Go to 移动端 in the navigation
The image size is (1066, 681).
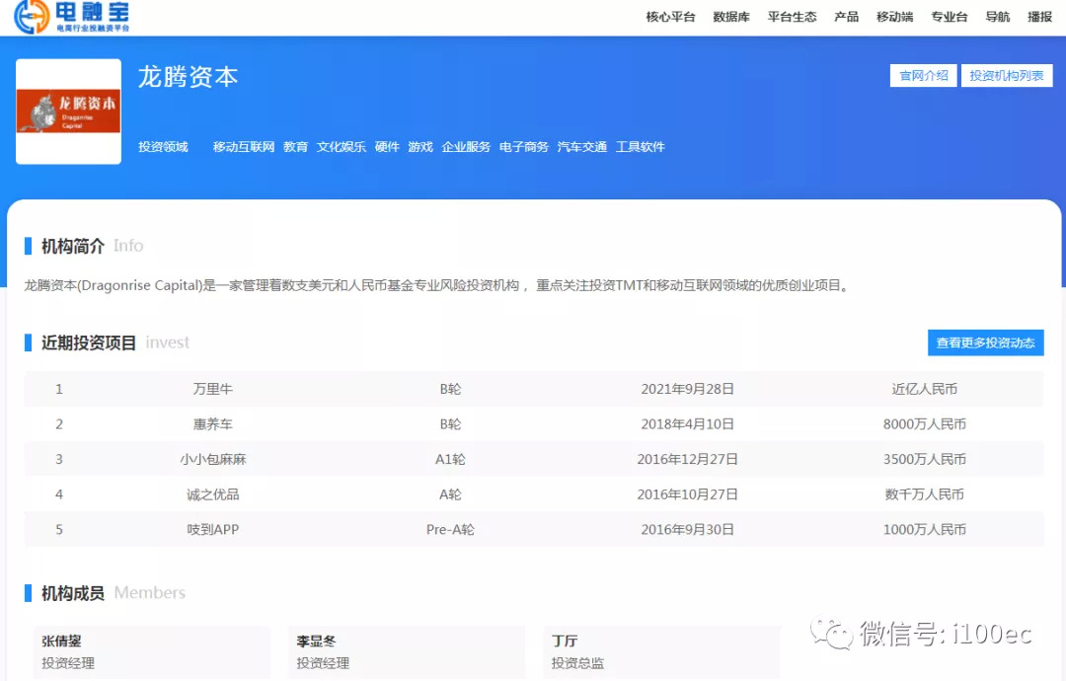click(894, 17)
